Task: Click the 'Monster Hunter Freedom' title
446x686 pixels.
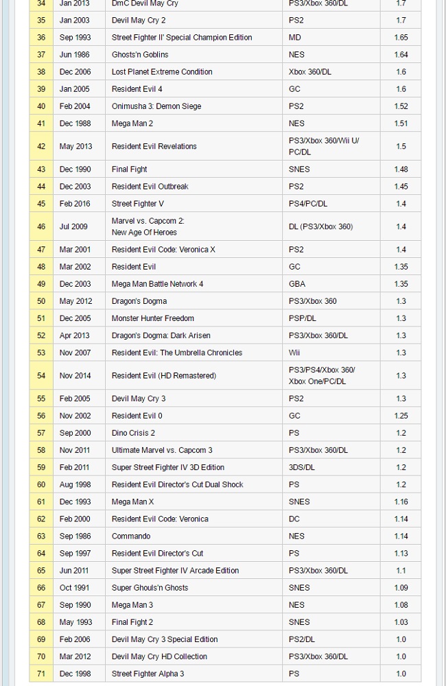Action: point(152,318)
